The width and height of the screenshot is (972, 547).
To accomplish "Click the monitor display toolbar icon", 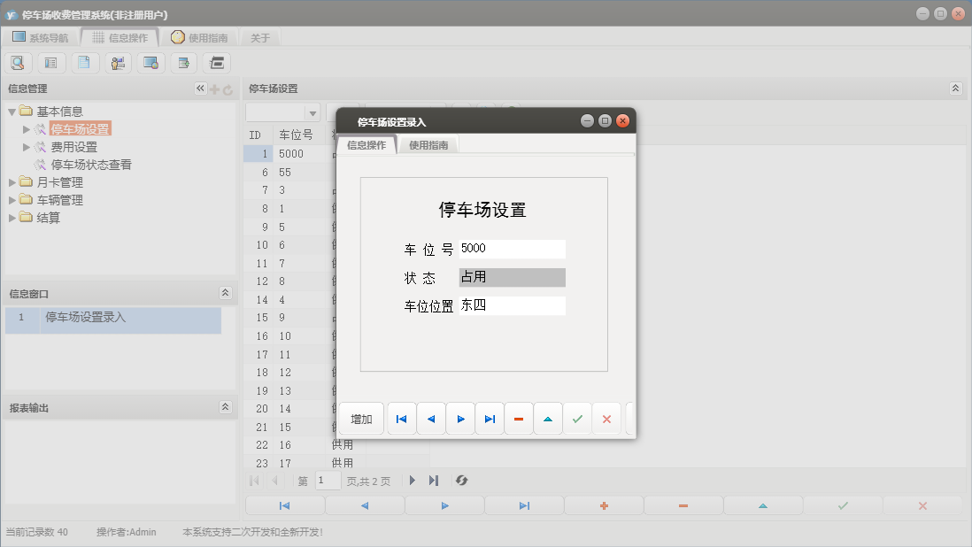I will click(150, 62).
